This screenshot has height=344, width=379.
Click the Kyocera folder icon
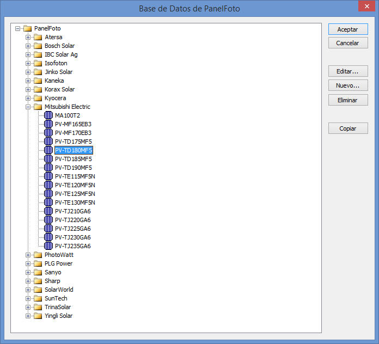click(38, 98)
